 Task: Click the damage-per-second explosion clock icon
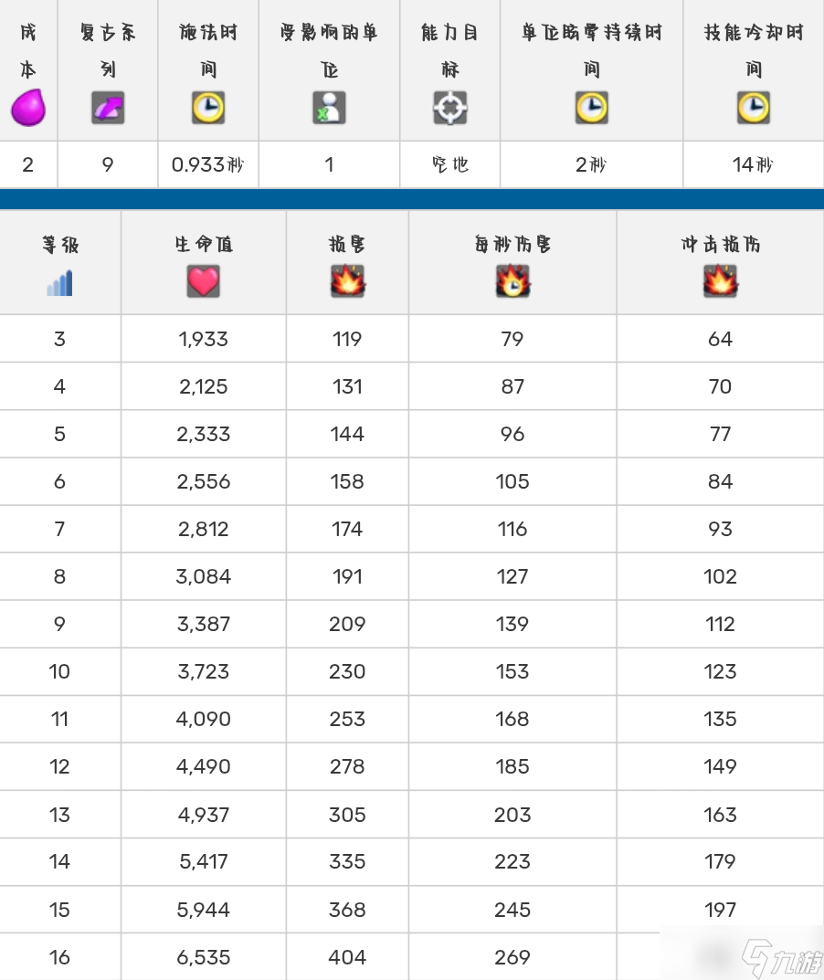click(x=512, y=282)
